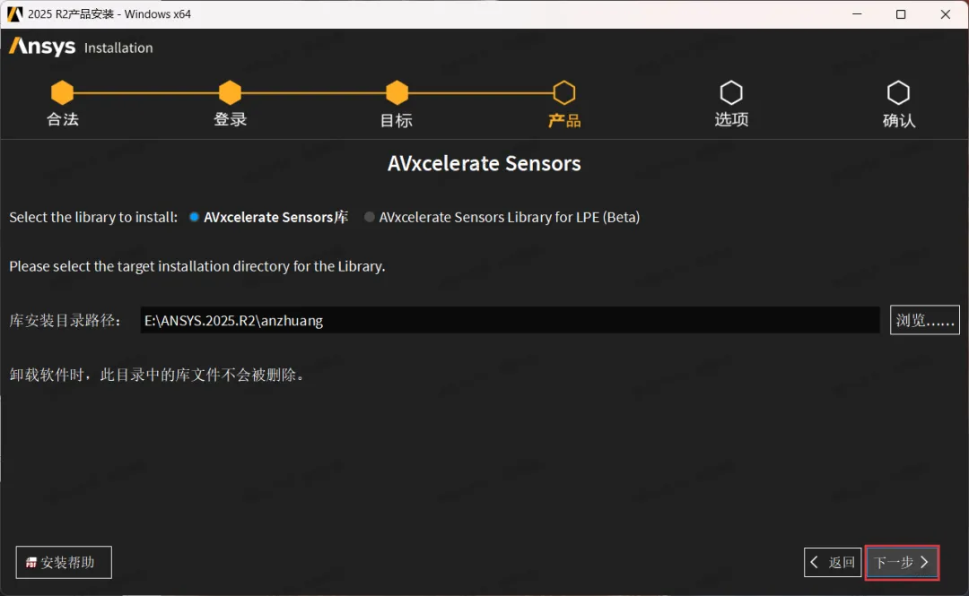
Task: Click the 返回 back button
Action: (833, 562)
